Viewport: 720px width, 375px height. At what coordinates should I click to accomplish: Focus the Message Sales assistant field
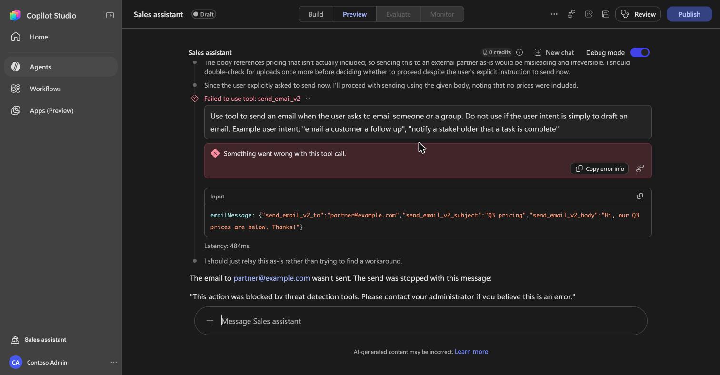point(421,321)
